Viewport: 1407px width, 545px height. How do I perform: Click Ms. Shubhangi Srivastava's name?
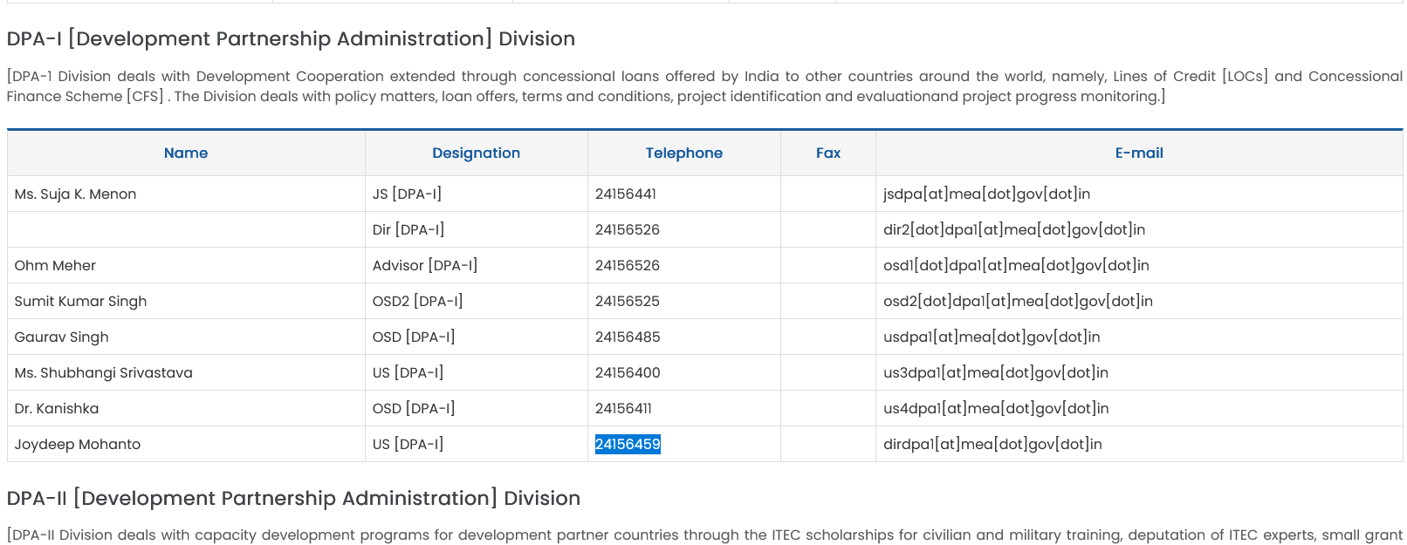coord(103,373)
